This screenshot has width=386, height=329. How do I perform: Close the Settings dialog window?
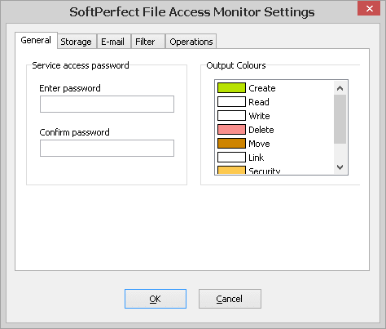click(x=369, y=8)
